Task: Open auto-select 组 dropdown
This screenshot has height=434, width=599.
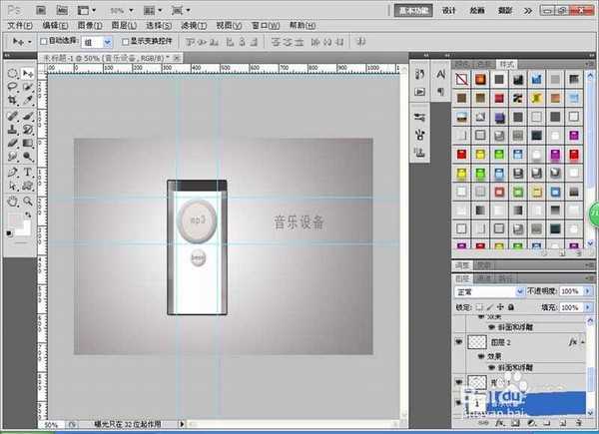Action: [108, 42]
